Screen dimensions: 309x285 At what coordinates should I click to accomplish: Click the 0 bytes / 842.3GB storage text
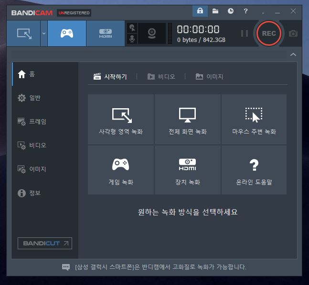[x=201, y=40]
